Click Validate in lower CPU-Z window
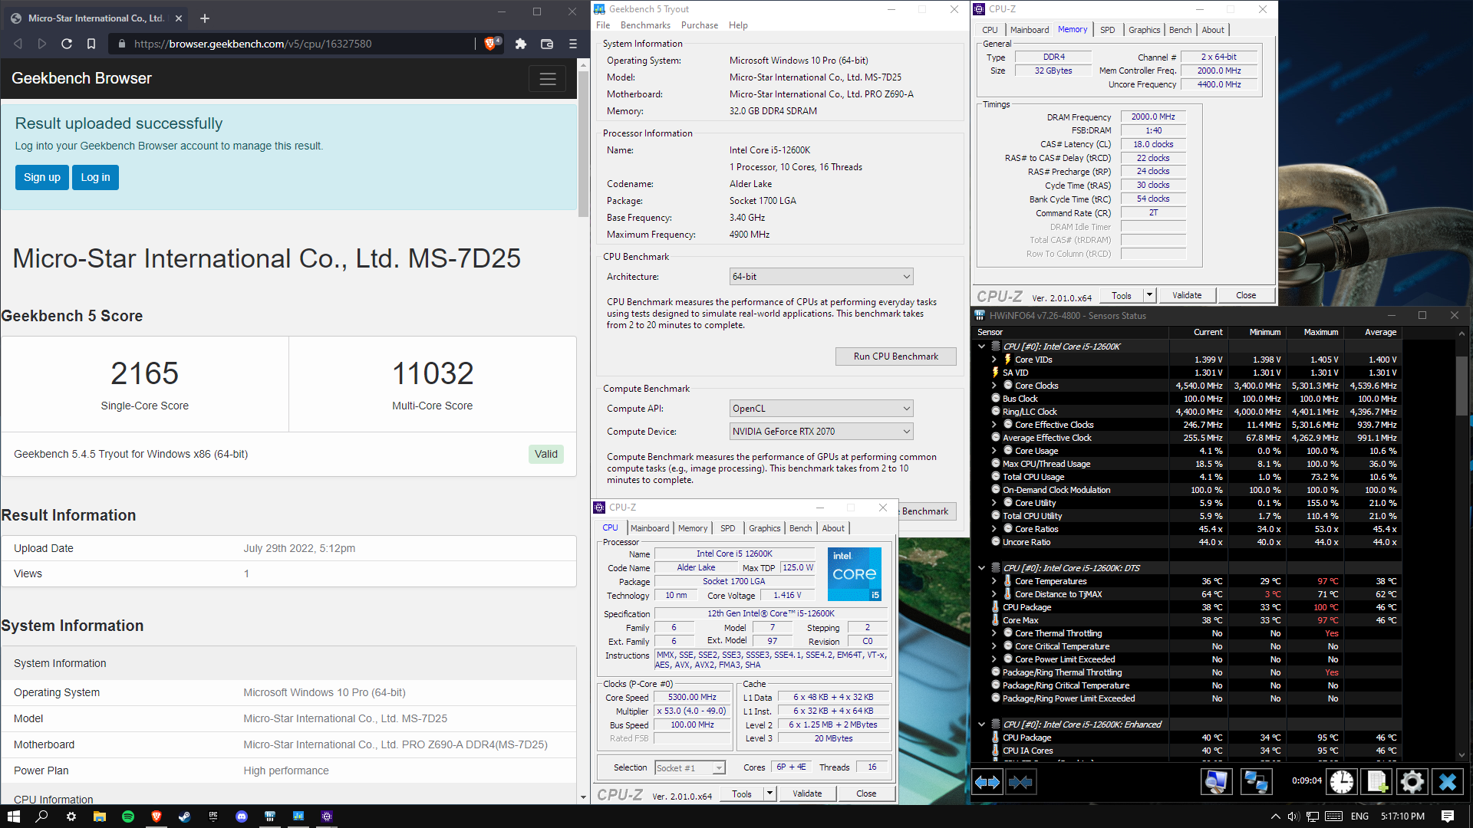Viewport: 1473px width, 828px height. coord(807,793)
